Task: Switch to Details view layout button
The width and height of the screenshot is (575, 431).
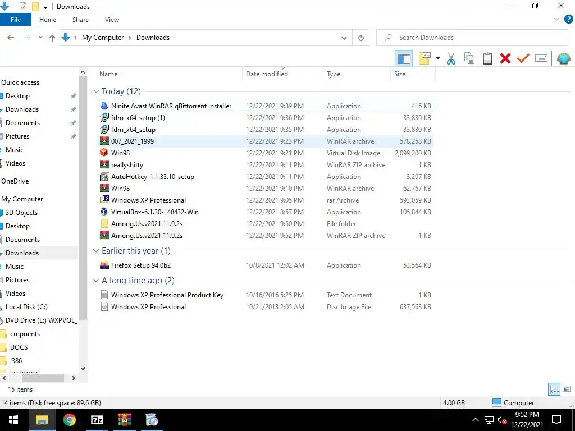Action: (x=554, y=389)
